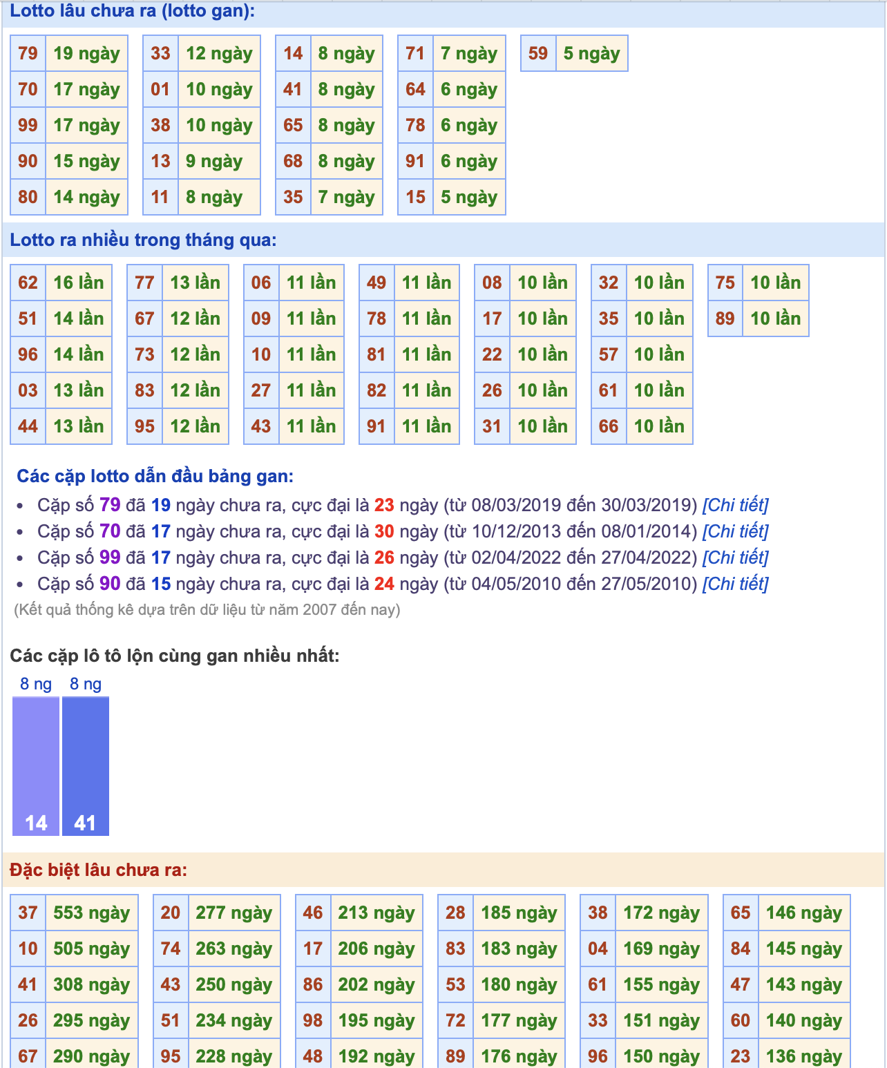
Task: Select number 37 with 553 ngày
Action: (28, 913)
